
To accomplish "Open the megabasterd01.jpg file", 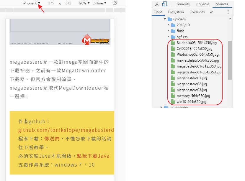I will coord(192,78).
